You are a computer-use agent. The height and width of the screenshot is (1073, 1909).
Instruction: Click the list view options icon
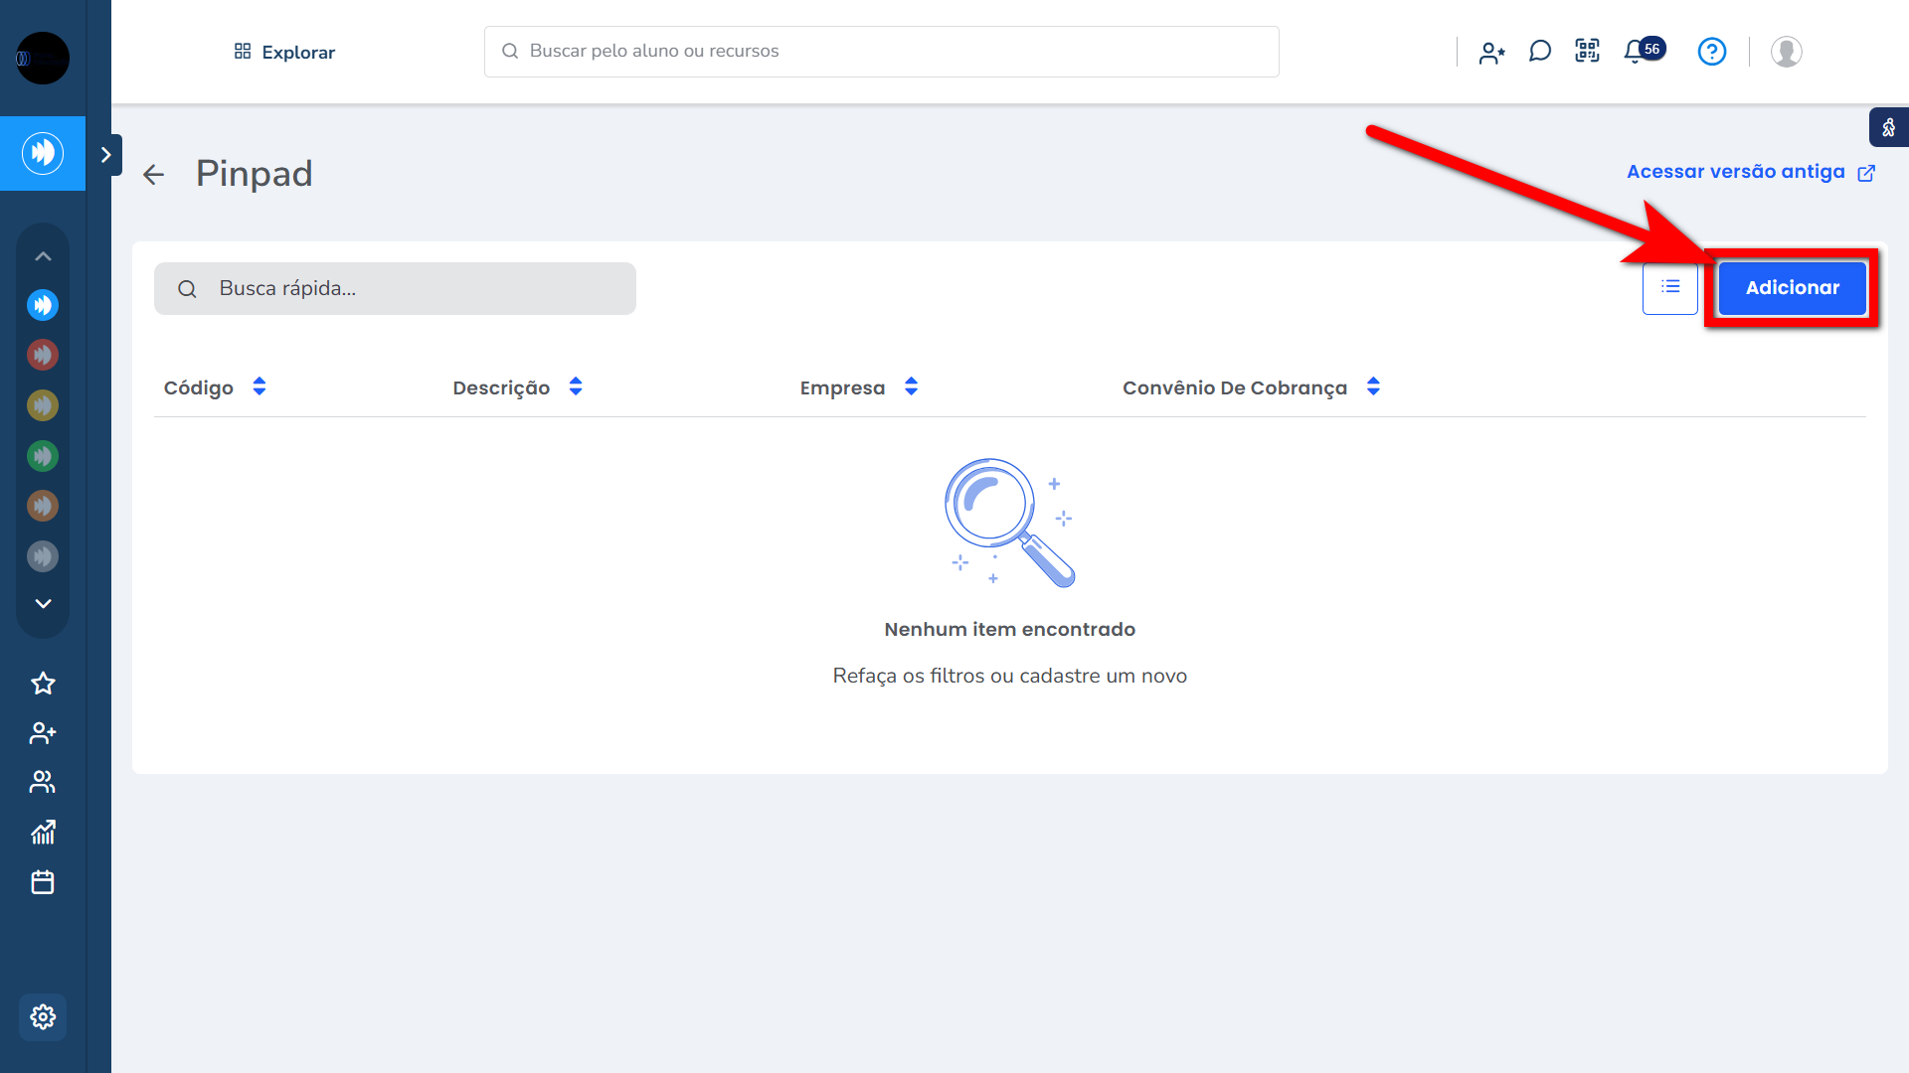click(1669, 288)
